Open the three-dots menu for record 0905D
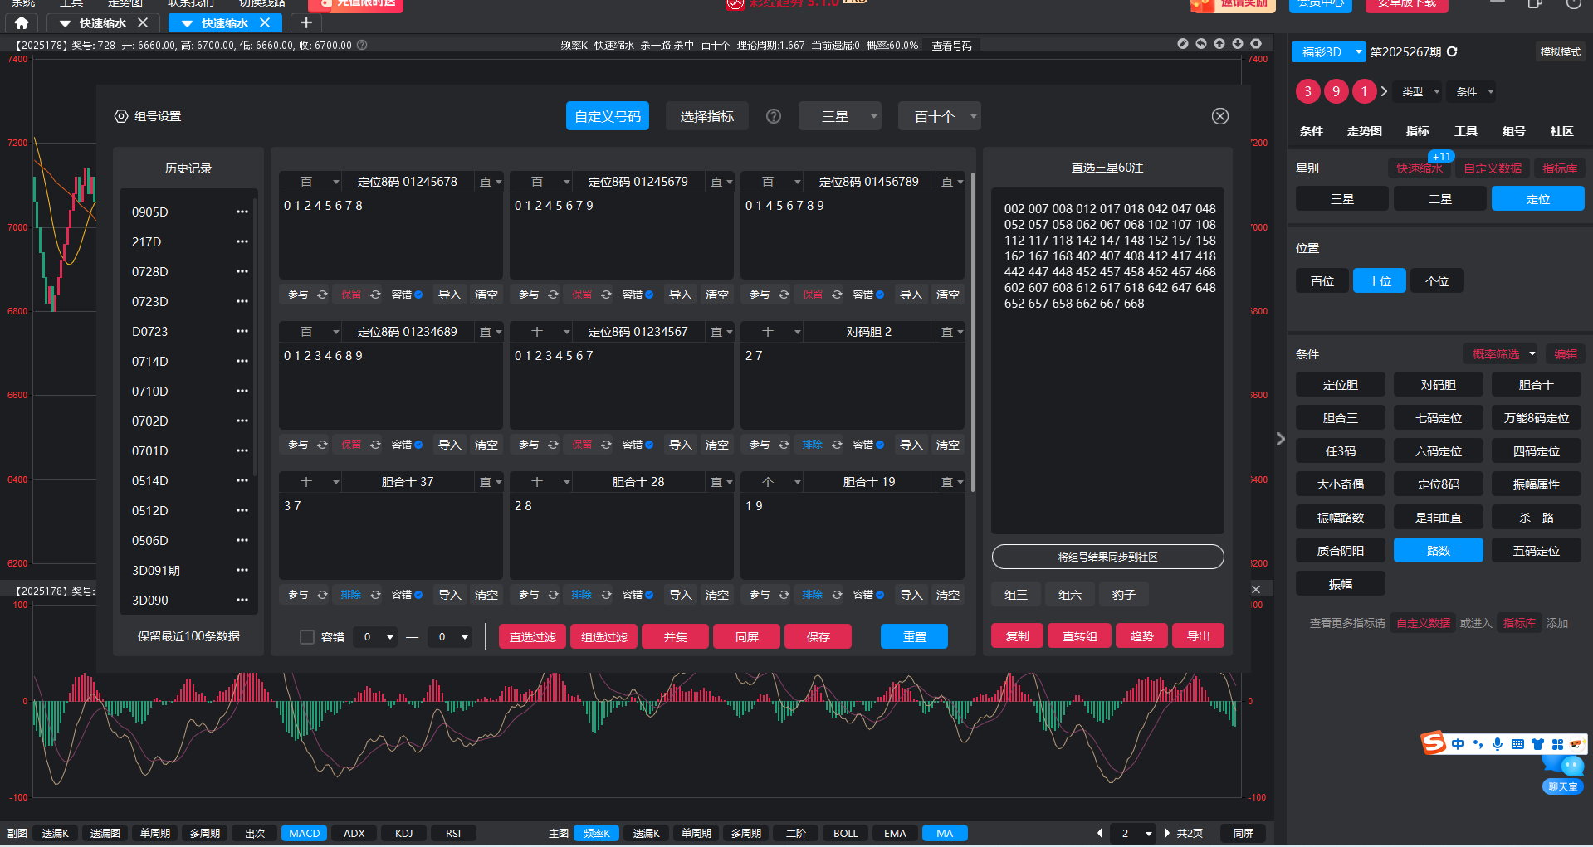1593x847 pixels. pos(242,212)
